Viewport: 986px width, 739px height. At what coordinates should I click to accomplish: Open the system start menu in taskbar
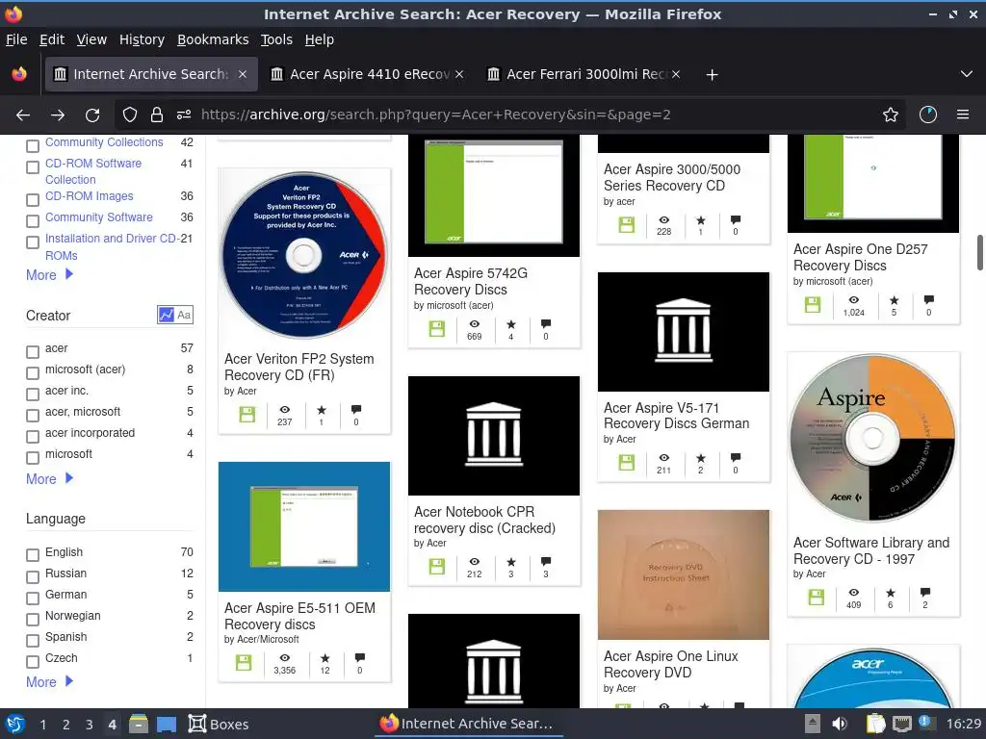tap(15, 724)
